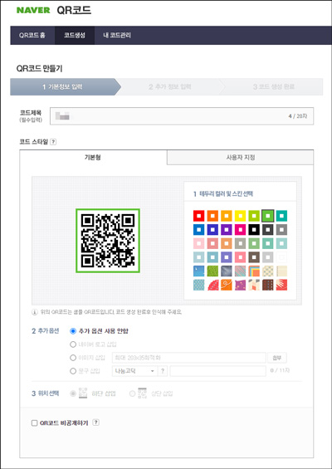The image size is (332, 469).
Task: Pick the amber border color swatch
Action: coord(227,216)
